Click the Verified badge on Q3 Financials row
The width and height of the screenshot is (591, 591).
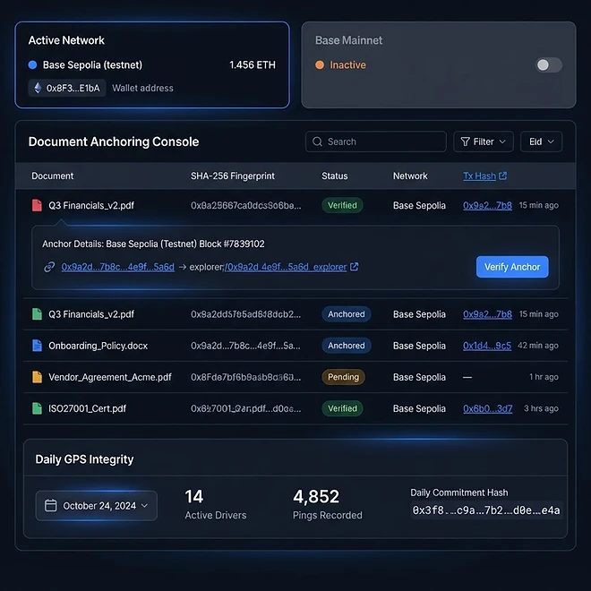tap(342, 205)
